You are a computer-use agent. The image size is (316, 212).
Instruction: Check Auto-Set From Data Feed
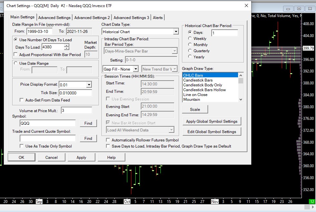22,100
